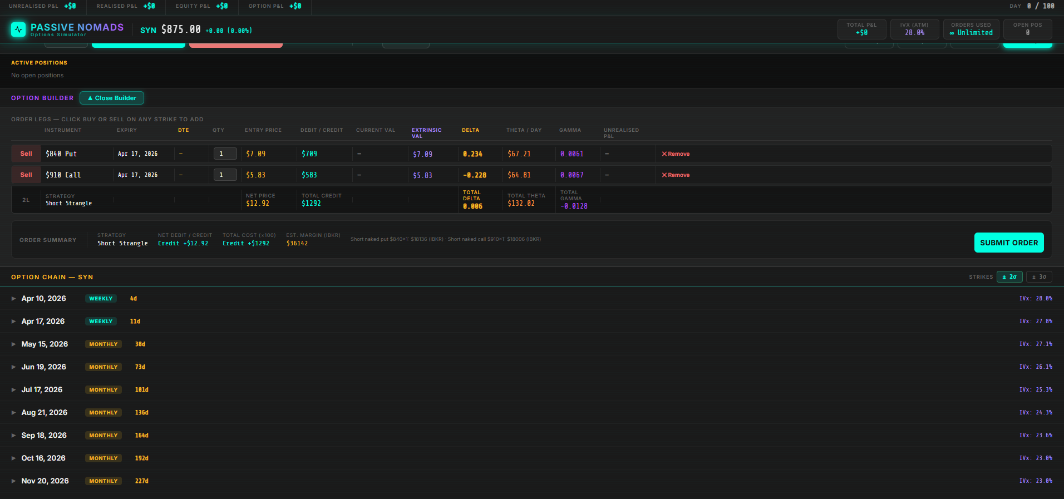Click the Total P&L stat box
1064x499 pixels.
pyautogui.click(x=861, y=29)
